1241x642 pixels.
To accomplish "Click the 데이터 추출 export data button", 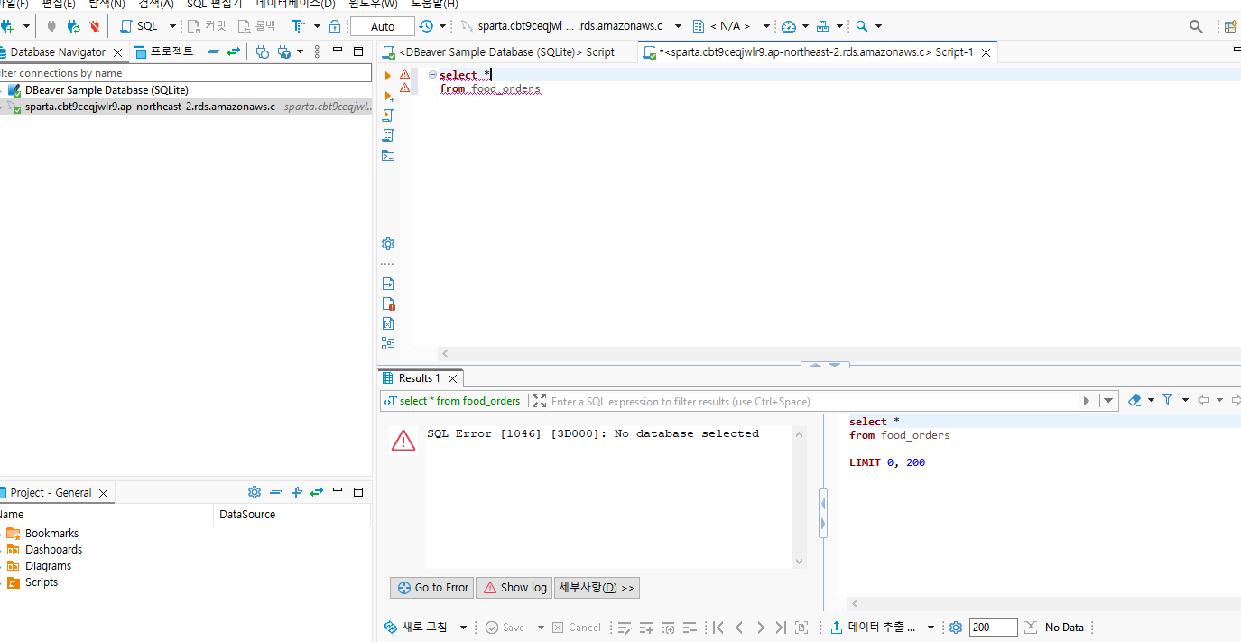I will [873, 628].
